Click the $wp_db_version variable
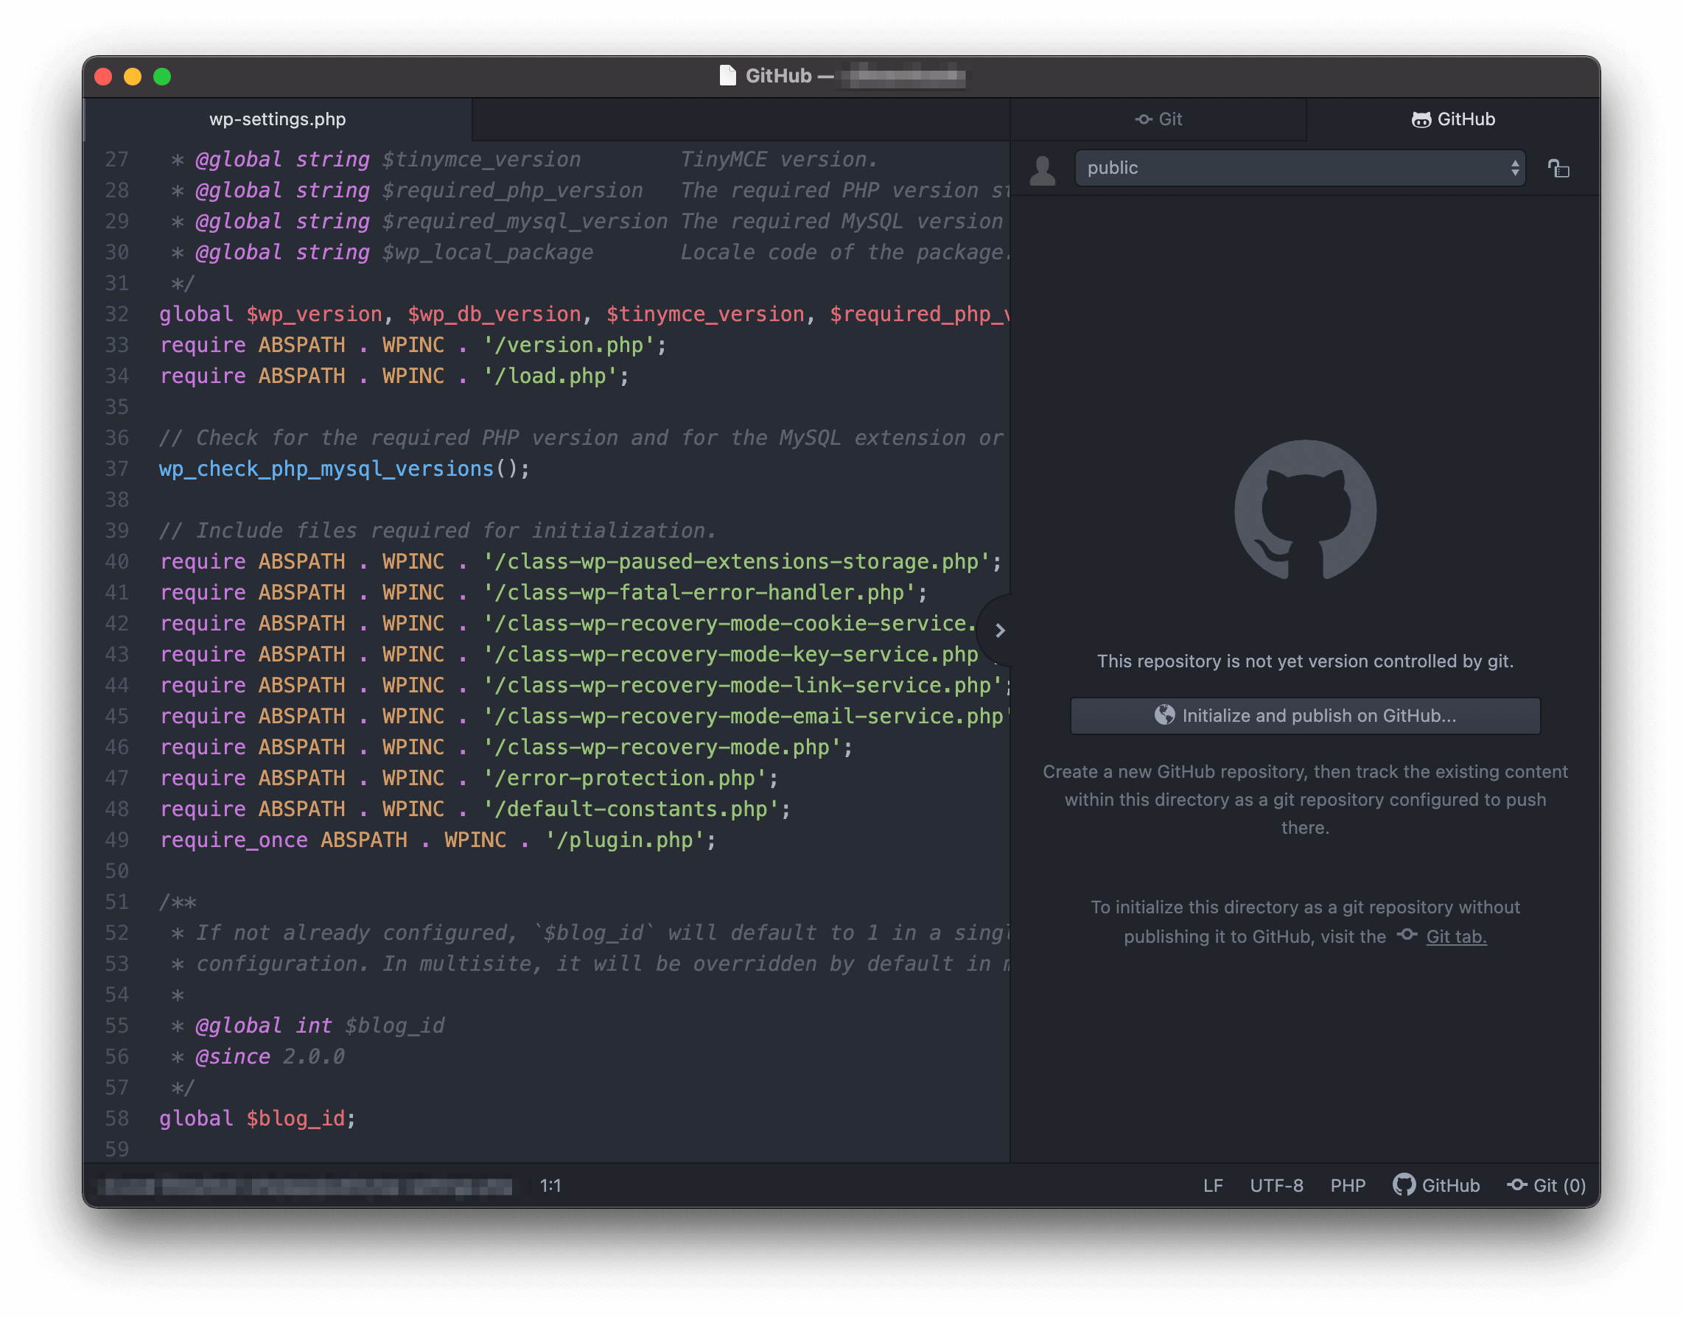 494,314
